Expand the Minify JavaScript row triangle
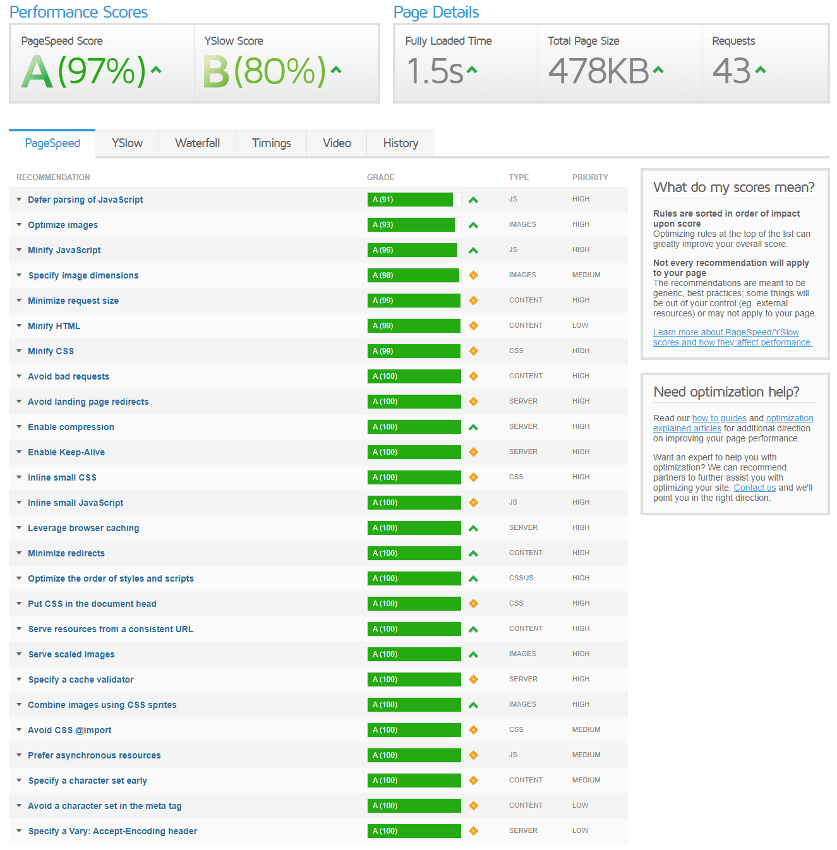Image resolution: width=837 pixels, height=850 pixels. (19, 250)
